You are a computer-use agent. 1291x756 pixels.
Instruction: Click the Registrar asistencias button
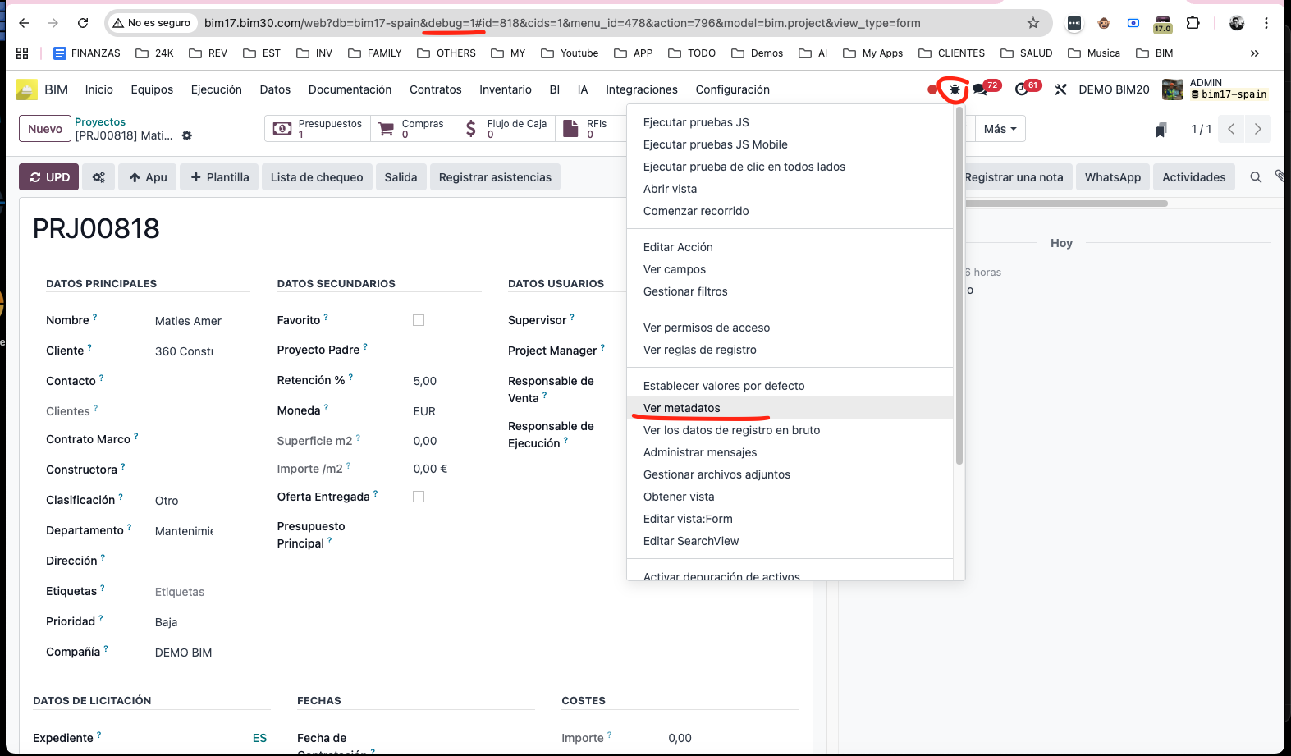click(495, 177)
